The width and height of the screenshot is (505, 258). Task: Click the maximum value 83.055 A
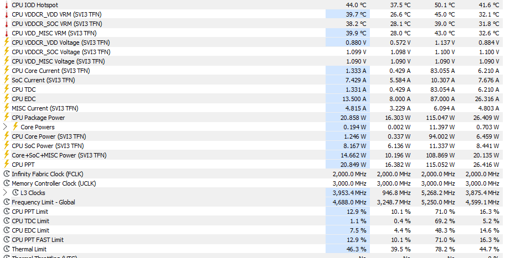coord(442,71)
